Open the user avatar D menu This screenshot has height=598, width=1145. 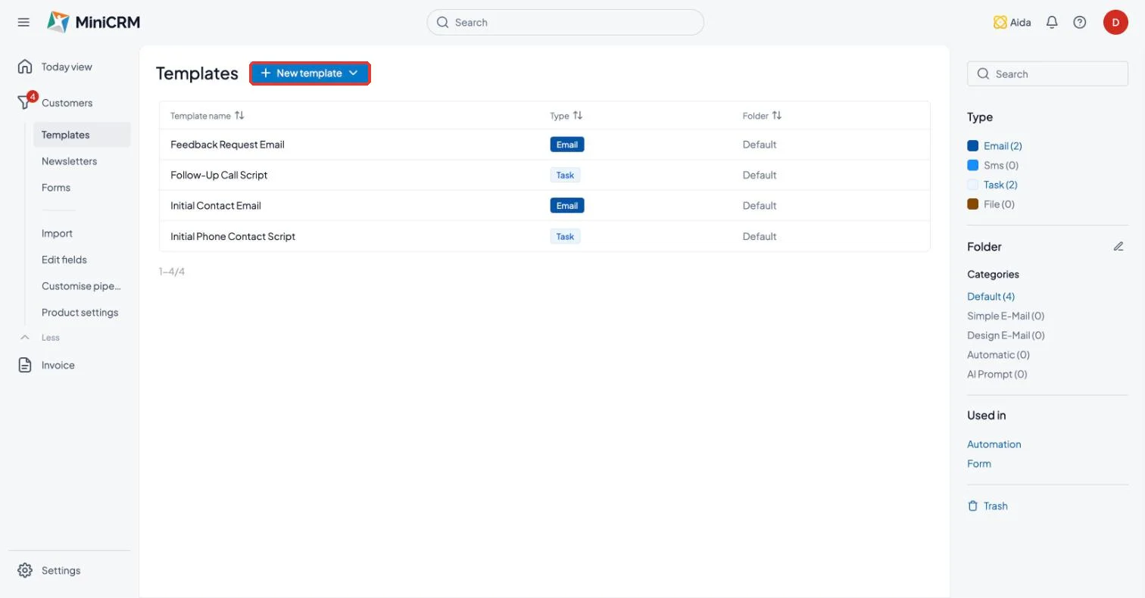(x=1115, y=22)
